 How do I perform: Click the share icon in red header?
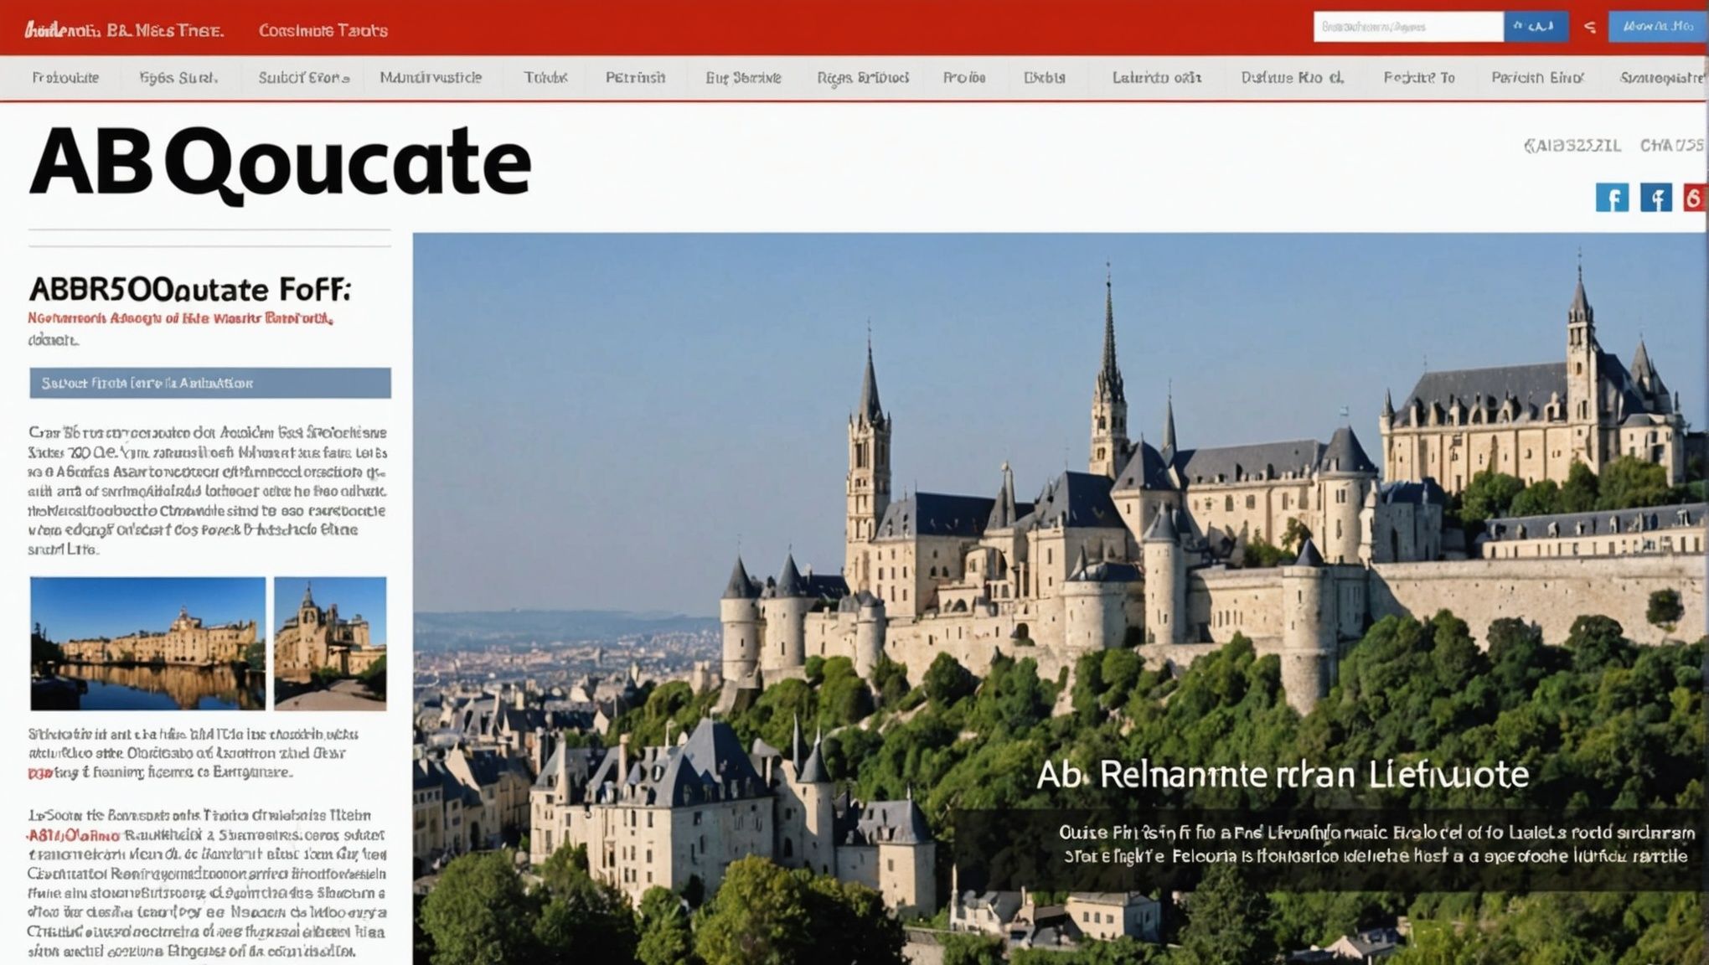1590,28
